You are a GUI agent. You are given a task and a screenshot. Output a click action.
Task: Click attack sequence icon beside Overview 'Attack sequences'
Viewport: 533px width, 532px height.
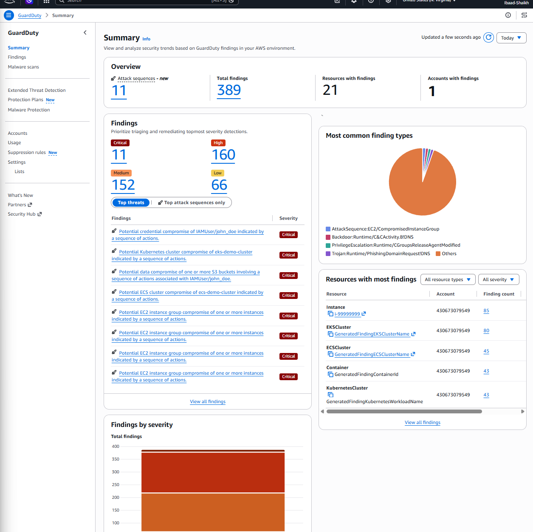(x=113, y=78)
